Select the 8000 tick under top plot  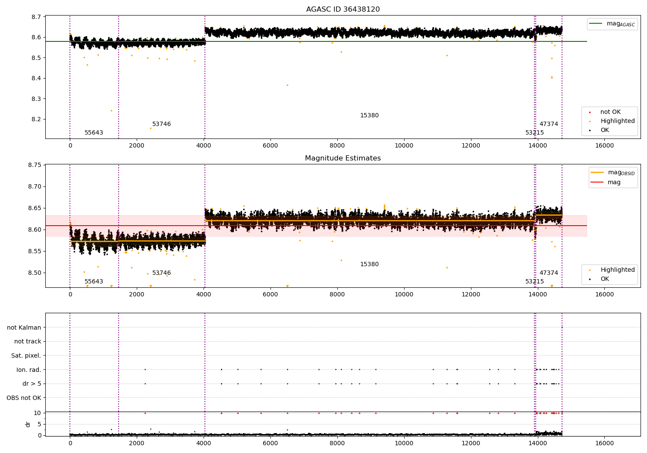337,146
